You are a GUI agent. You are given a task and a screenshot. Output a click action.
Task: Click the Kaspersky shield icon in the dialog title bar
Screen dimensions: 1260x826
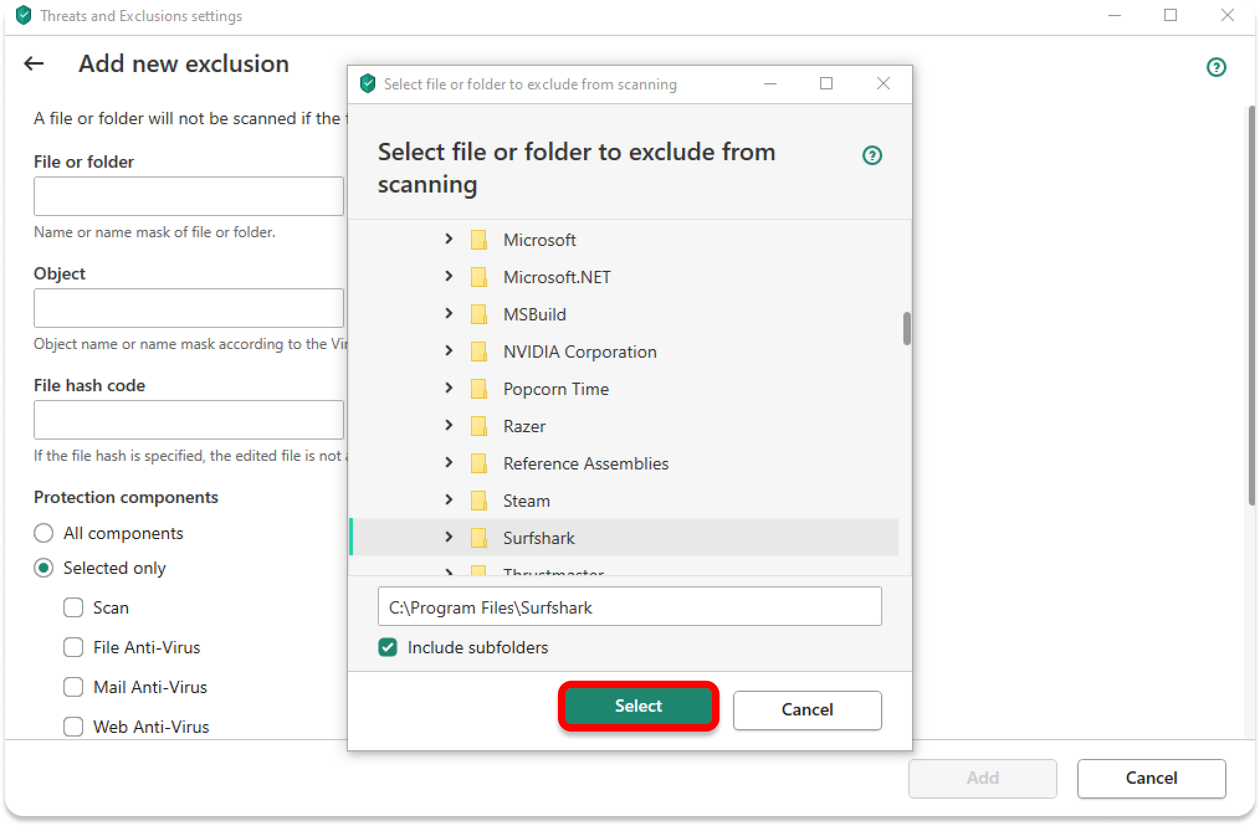pos(368,83)
